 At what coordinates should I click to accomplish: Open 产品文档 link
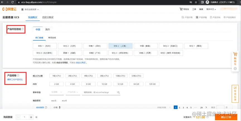(x=215, y=17)
